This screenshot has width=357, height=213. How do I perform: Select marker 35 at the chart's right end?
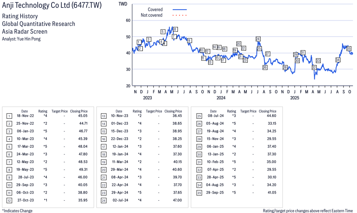pyautogui.click(x=349, y=49)
